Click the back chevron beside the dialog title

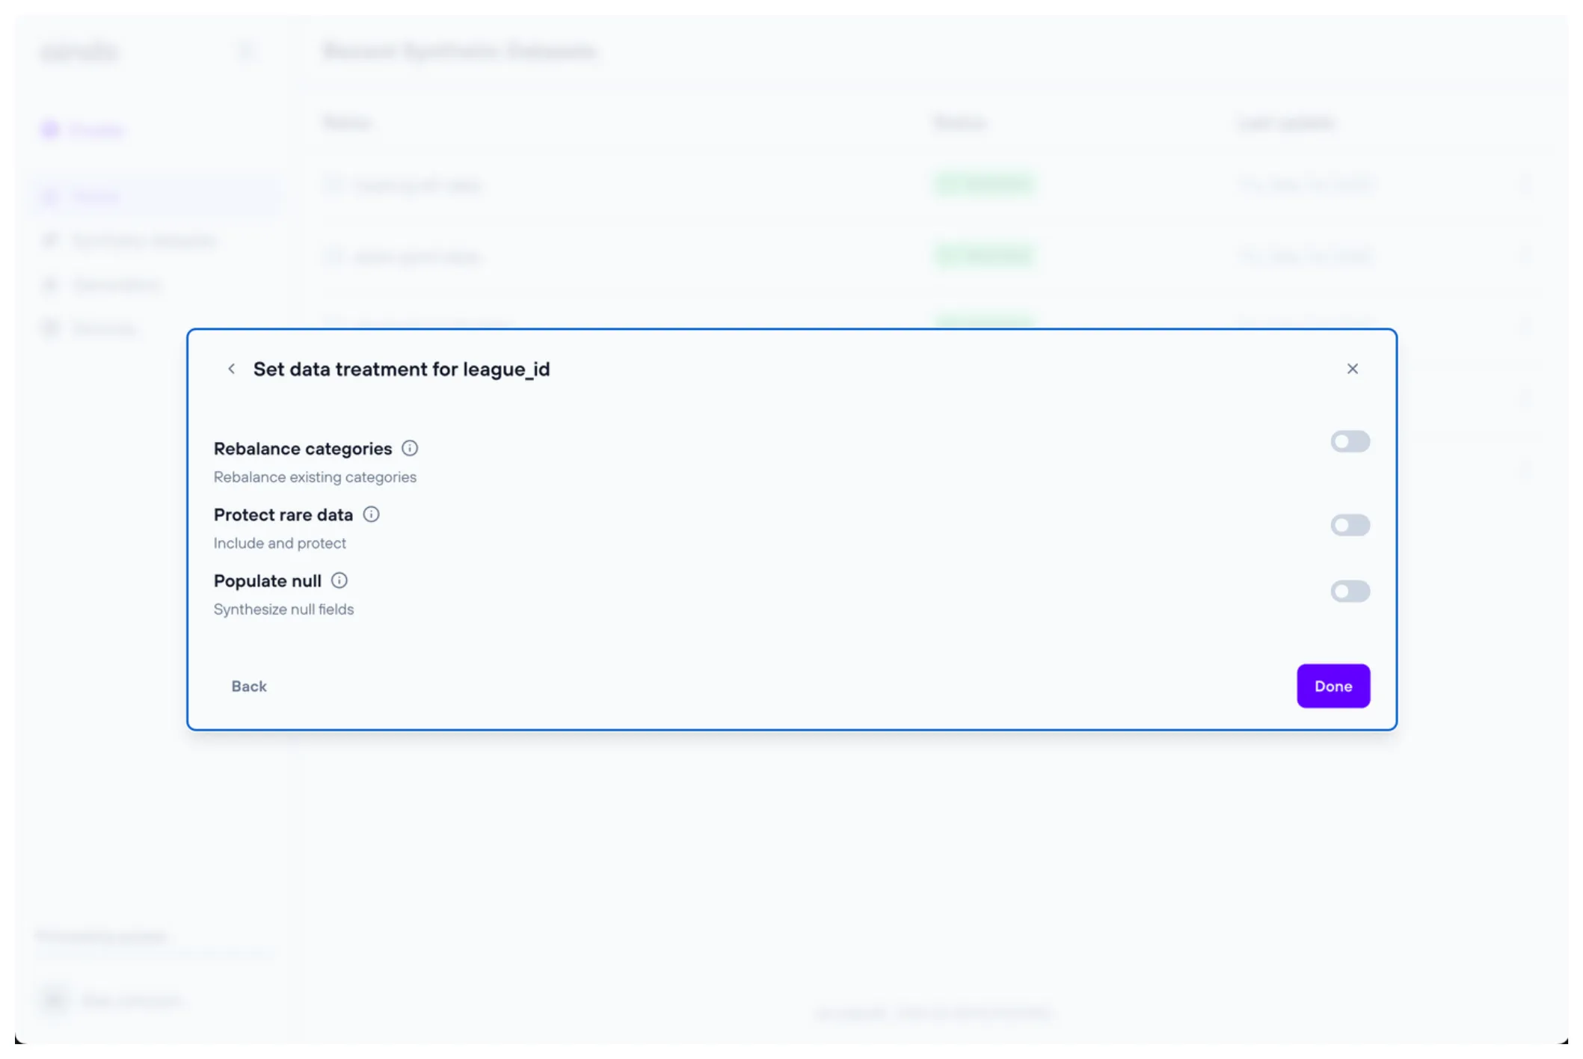coord(232,369)
